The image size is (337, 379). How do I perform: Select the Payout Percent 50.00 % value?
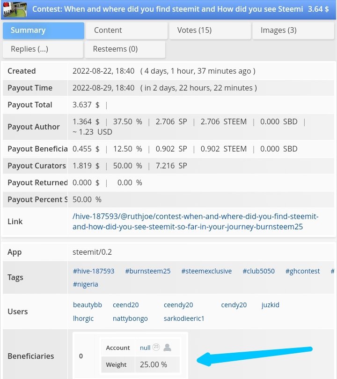pyautogui.click(x=87, y=200)
